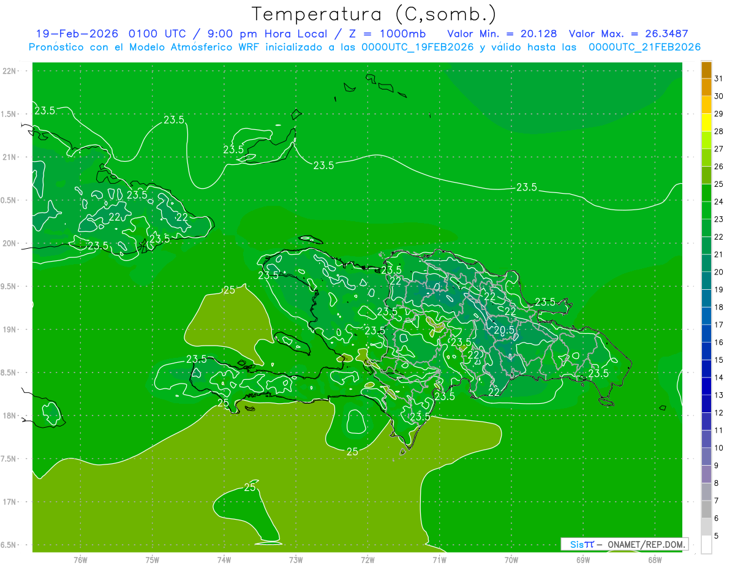Click the yellow swatch between colorbar labels 28 and 29

[x=706, y=123]
